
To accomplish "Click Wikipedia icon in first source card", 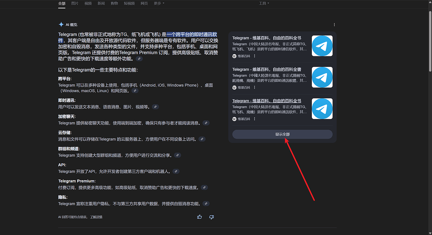I will point(234,56).
